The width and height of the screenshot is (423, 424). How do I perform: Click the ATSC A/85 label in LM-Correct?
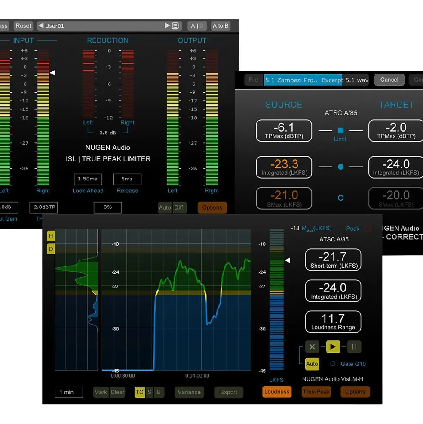pyautogui.click(x=340, y=113)
